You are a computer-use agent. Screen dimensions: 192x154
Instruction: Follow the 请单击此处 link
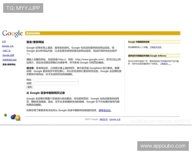(x=105, y=110)
